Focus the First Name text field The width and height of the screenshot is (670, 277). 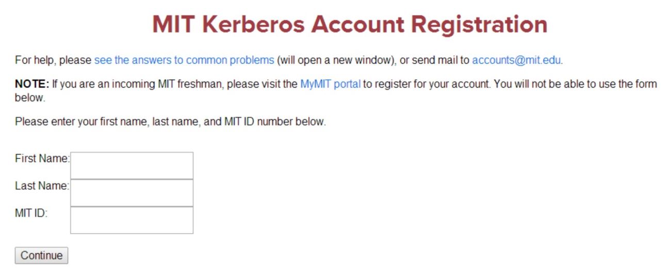(x=132, y=165)
